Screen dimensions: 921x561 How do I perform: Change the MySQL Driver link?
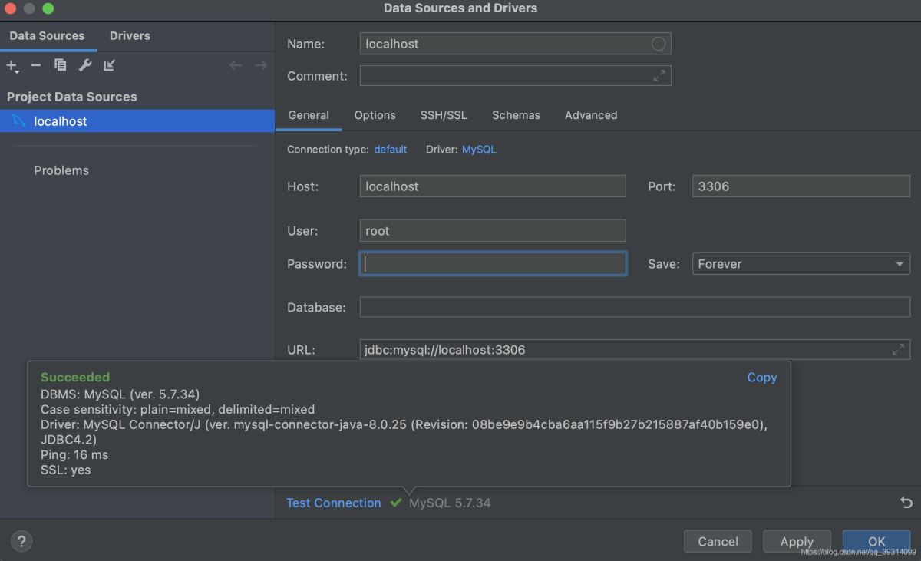[x=479, y=150]
